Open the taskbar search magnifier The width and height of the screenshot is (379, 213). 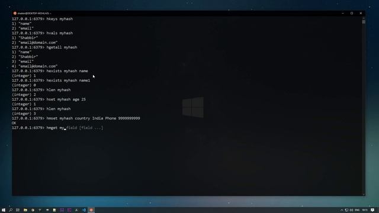[x=11, y=210]
